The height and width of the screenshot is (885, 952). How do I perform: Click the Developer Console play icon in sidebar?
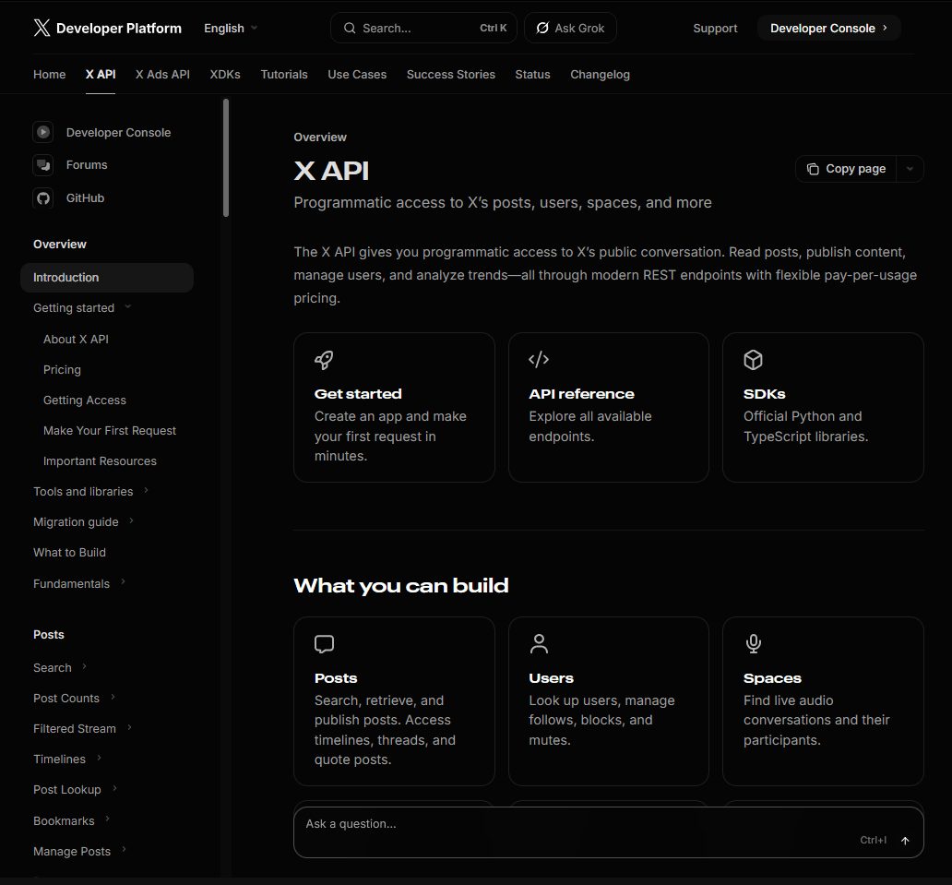(x=43, y=132)
